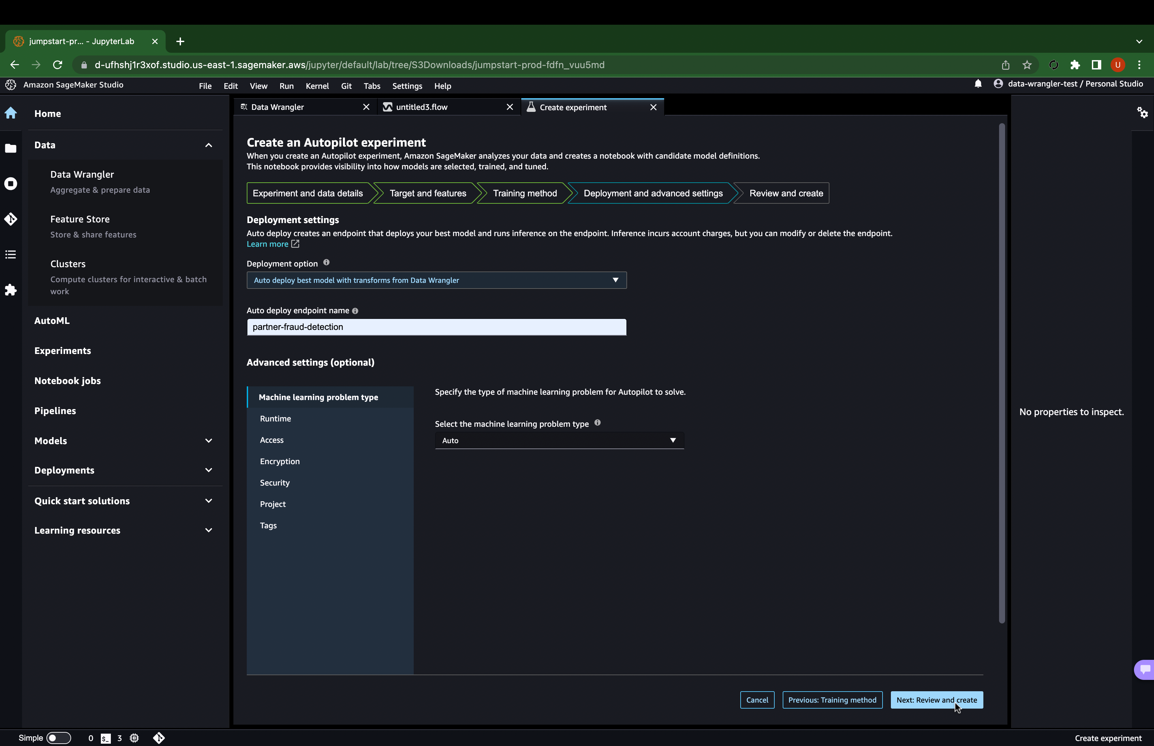Open running terminals and kernels icon
The width and height of the screenshot is (1154, 746).
11,184
